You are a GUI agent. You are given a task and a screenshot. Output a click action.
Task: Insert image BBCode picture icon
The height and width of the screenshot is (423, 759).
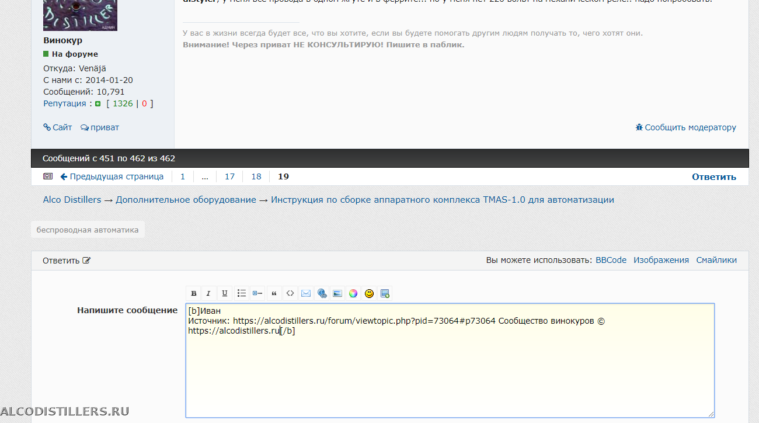click(337, 293)
